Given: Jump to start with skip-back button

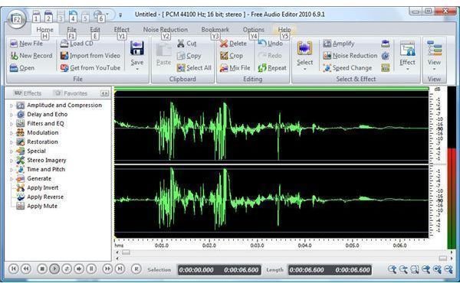Looking at the screenshot, I should 14,268.
